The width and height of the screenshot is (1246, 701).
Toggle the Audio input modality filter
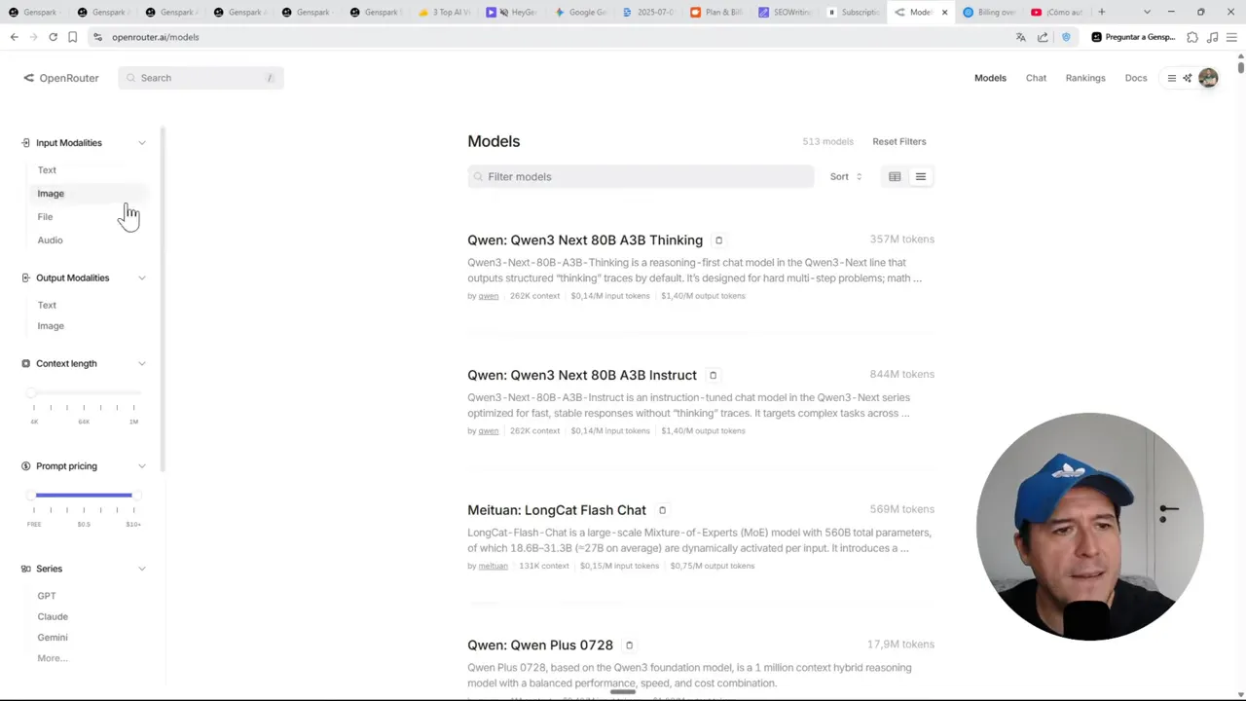50,240
